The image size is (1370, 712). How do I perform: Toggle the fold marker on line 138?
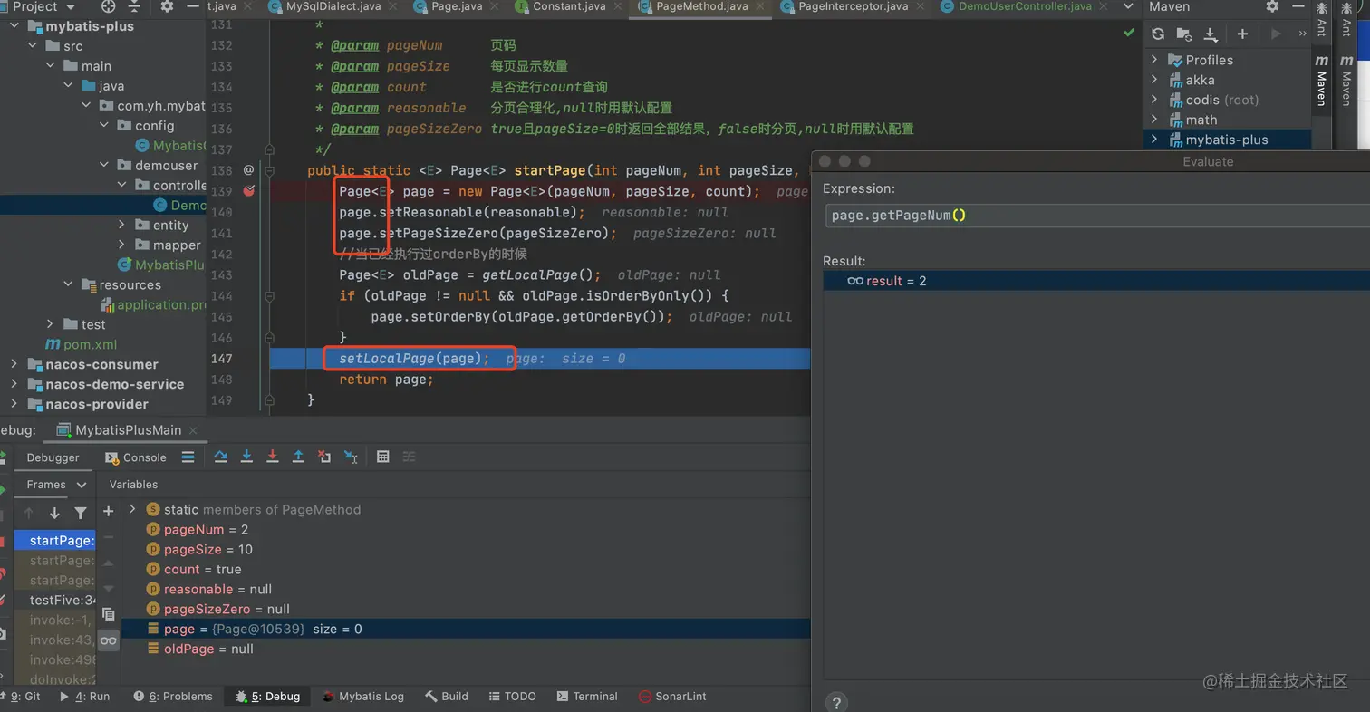[x=270, y=170]
